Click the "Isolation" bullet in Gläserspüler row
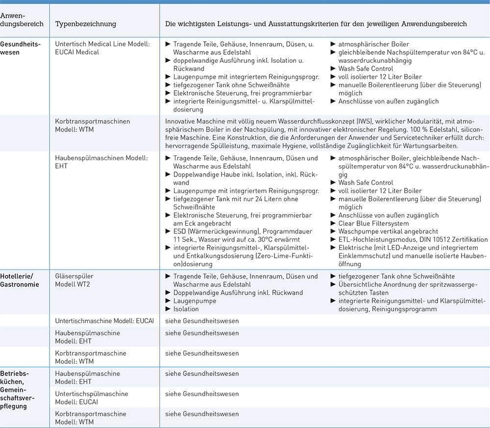This screenshot has height=428, width=490. pyautogui.click(x=186, y=309)
